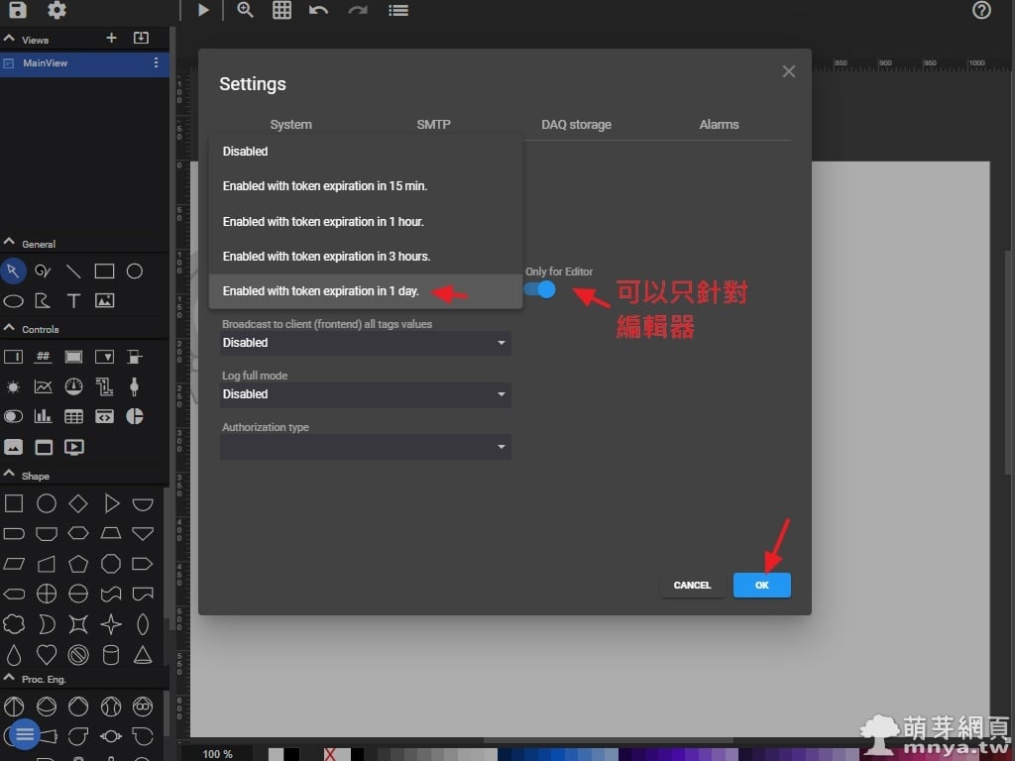Open the help question mark icon
This screenshot has height=761, width=1015.
point(981,11)
